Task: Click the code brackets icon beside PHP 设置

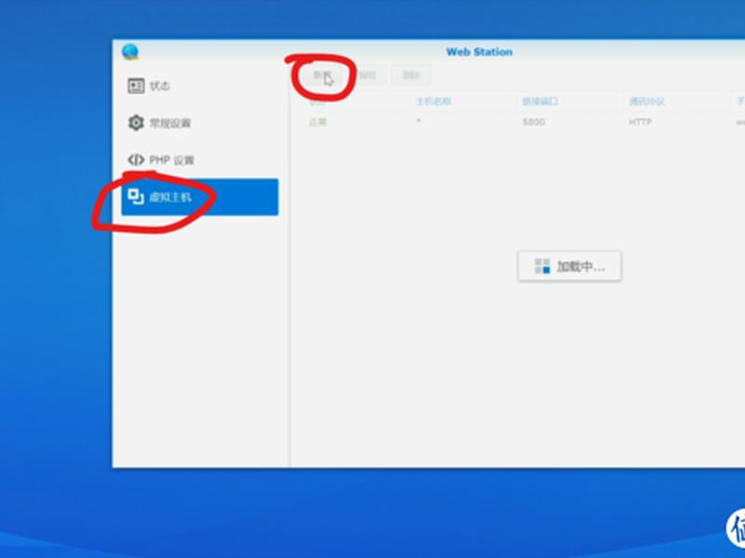Action: click(x=136, y=160)
